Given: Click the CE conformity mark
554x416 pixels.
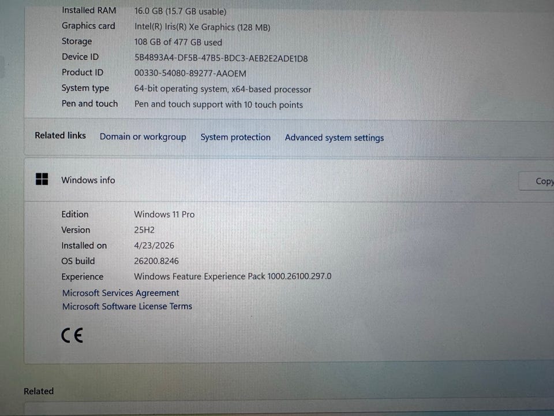Looking at the screenshot, I should click(x=72, y=335).
